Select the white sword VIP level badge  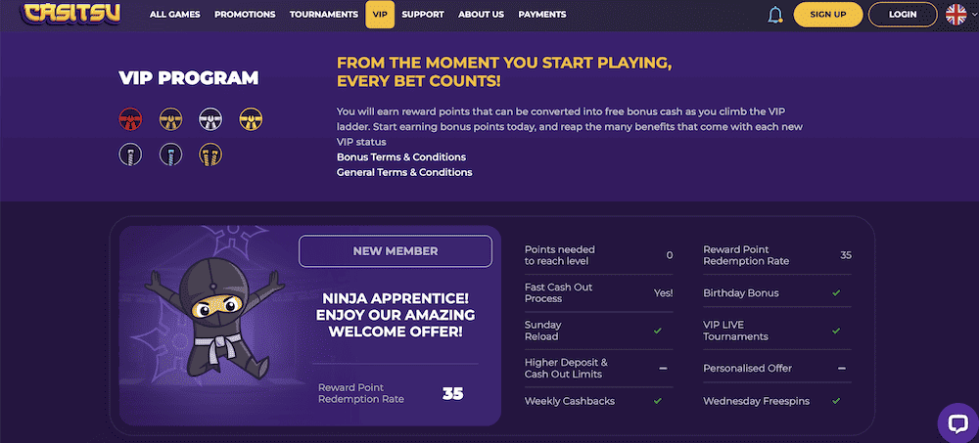[x=130, y=155]
